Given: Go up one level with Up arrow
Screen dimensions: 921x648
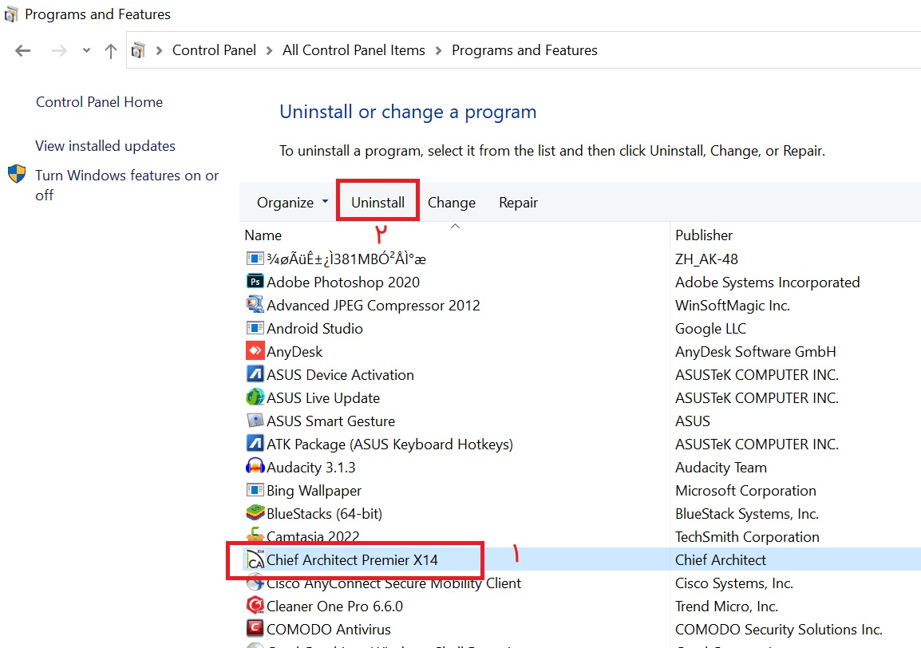Looking at the screenshot, I should [x=110, y=50].
